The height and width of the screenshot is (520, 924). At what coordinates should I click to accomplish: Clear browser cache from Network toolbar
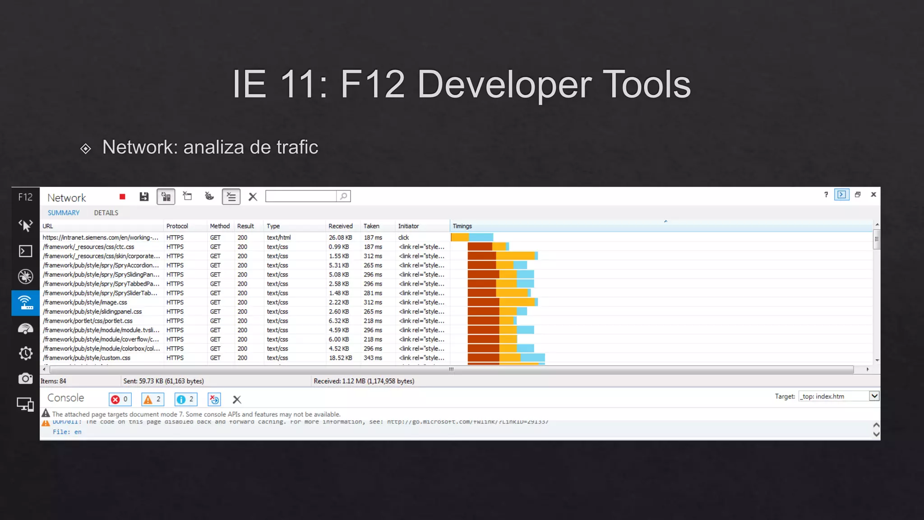(x=187, y=196)
